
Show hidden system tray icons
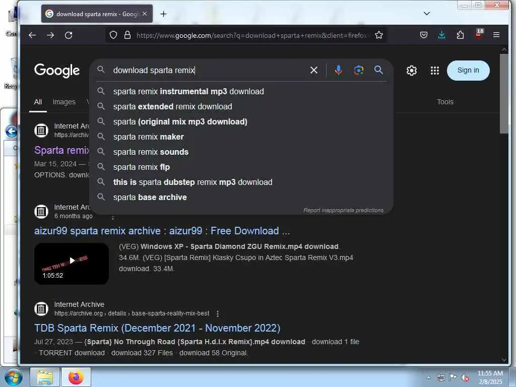428,377
